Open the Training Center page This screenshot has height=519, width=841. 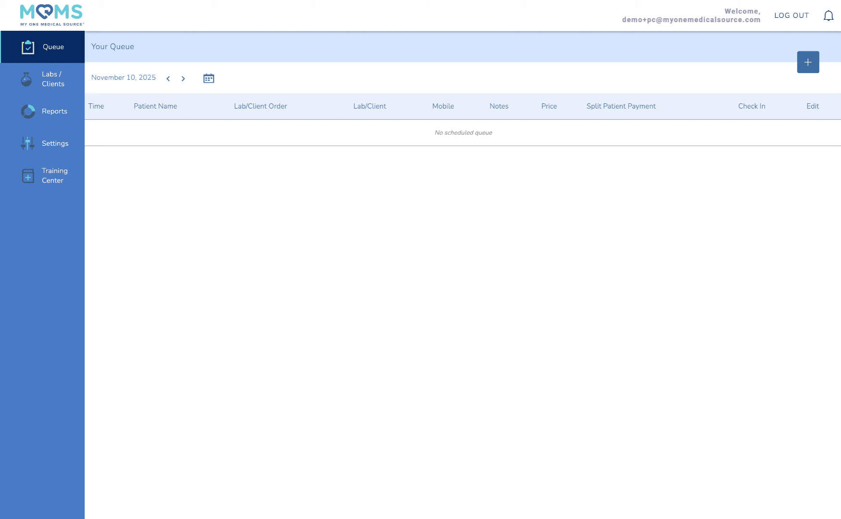click(54, 176)
